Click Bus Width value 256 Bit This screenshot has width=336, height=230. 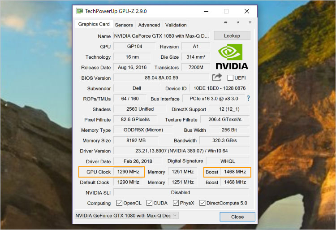coord(229,130)
